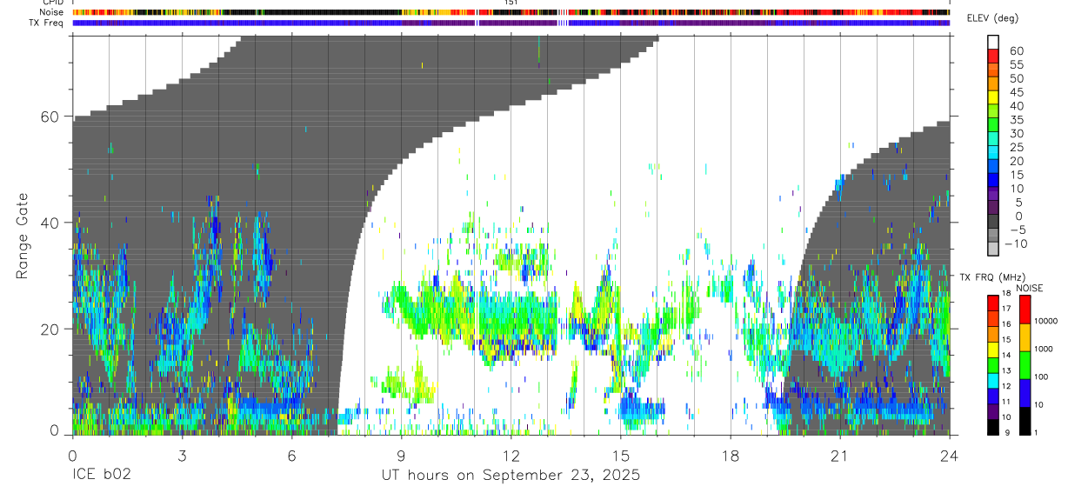Select the red top segment of TX FRQ colorbar

coord(993,303)
